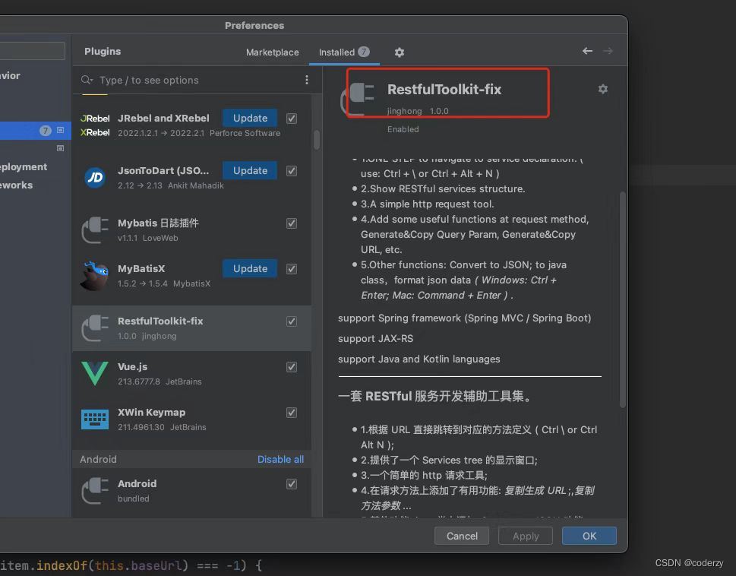Image resolution: width=736 pixels, height=576 pixels.
Task: Click the plugin description scrollbar
Action: click(622, 299)
